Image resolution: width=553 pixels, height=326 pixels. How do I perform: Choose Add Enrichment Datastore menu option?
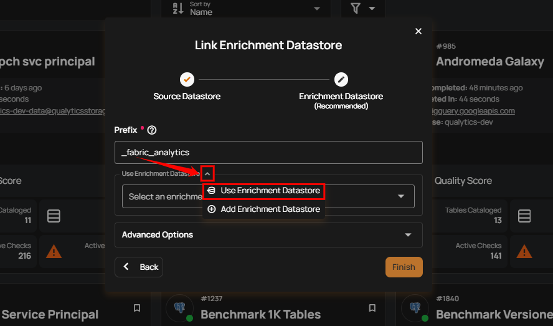coord(263,209)
